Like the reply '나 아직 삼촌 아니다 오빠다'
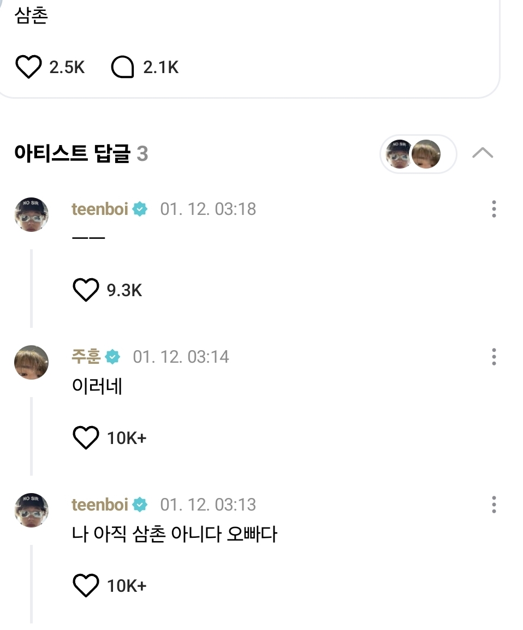The height and width of the screenshot is (630, 523). [x=86, y=586]
